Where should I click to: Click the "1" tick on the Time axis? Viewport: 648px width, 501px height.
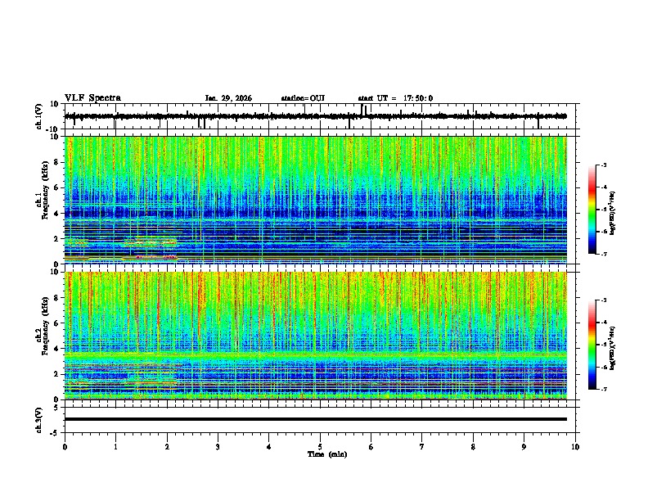tap(115, 446)
